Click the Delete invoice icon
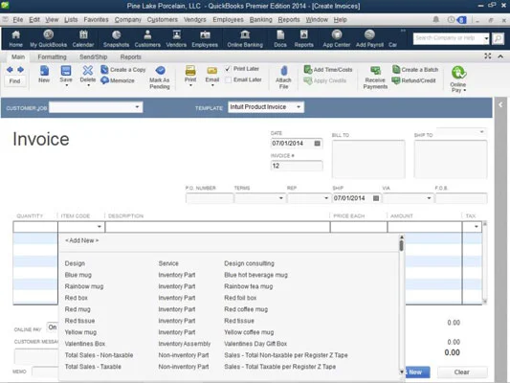Viewport: 510px width, 383px height. (x=88, y=75)
